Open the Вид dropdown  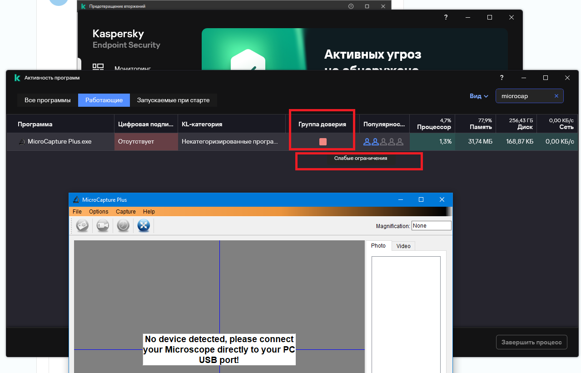pyautogui.click(x=479, y=96)
